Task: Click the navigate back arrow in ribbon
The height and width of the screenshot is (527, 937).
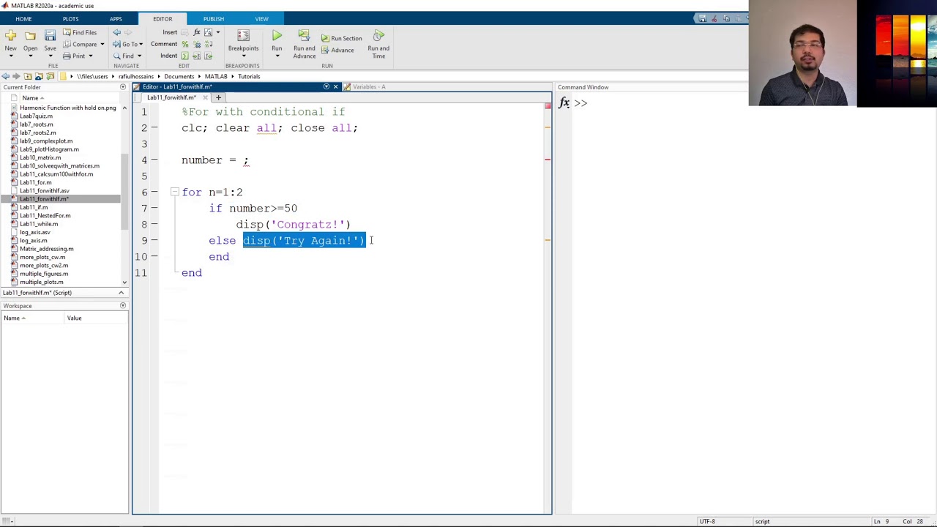Action: click(x=116, y=32)
